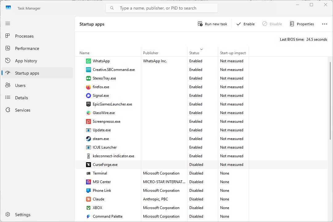Click the search magnifier icon
The height and width of the screenshot is (222, 333).
click(x=112, y=8)
